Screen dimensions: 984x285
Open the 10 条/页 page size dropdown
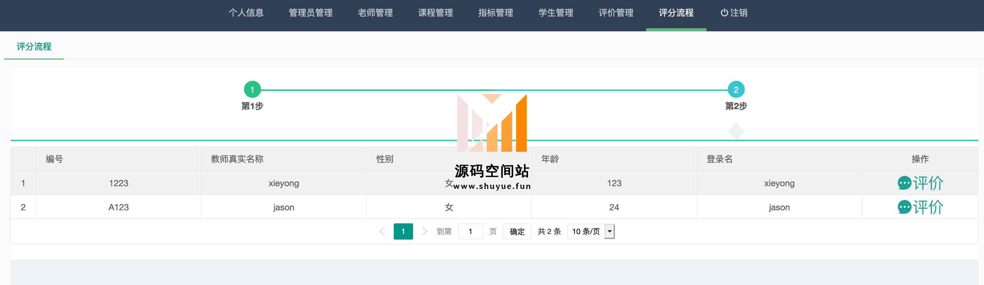[591, 231]
